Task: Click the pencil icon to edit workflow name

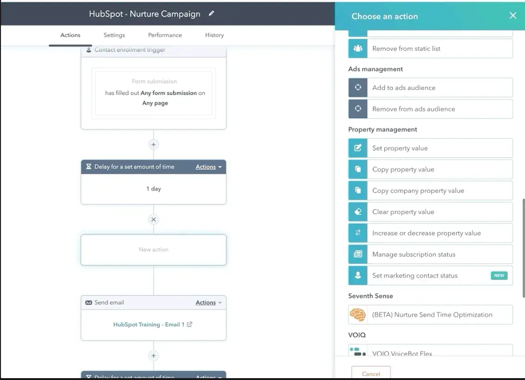Action: pyautogui.click(x=211, y=14)
